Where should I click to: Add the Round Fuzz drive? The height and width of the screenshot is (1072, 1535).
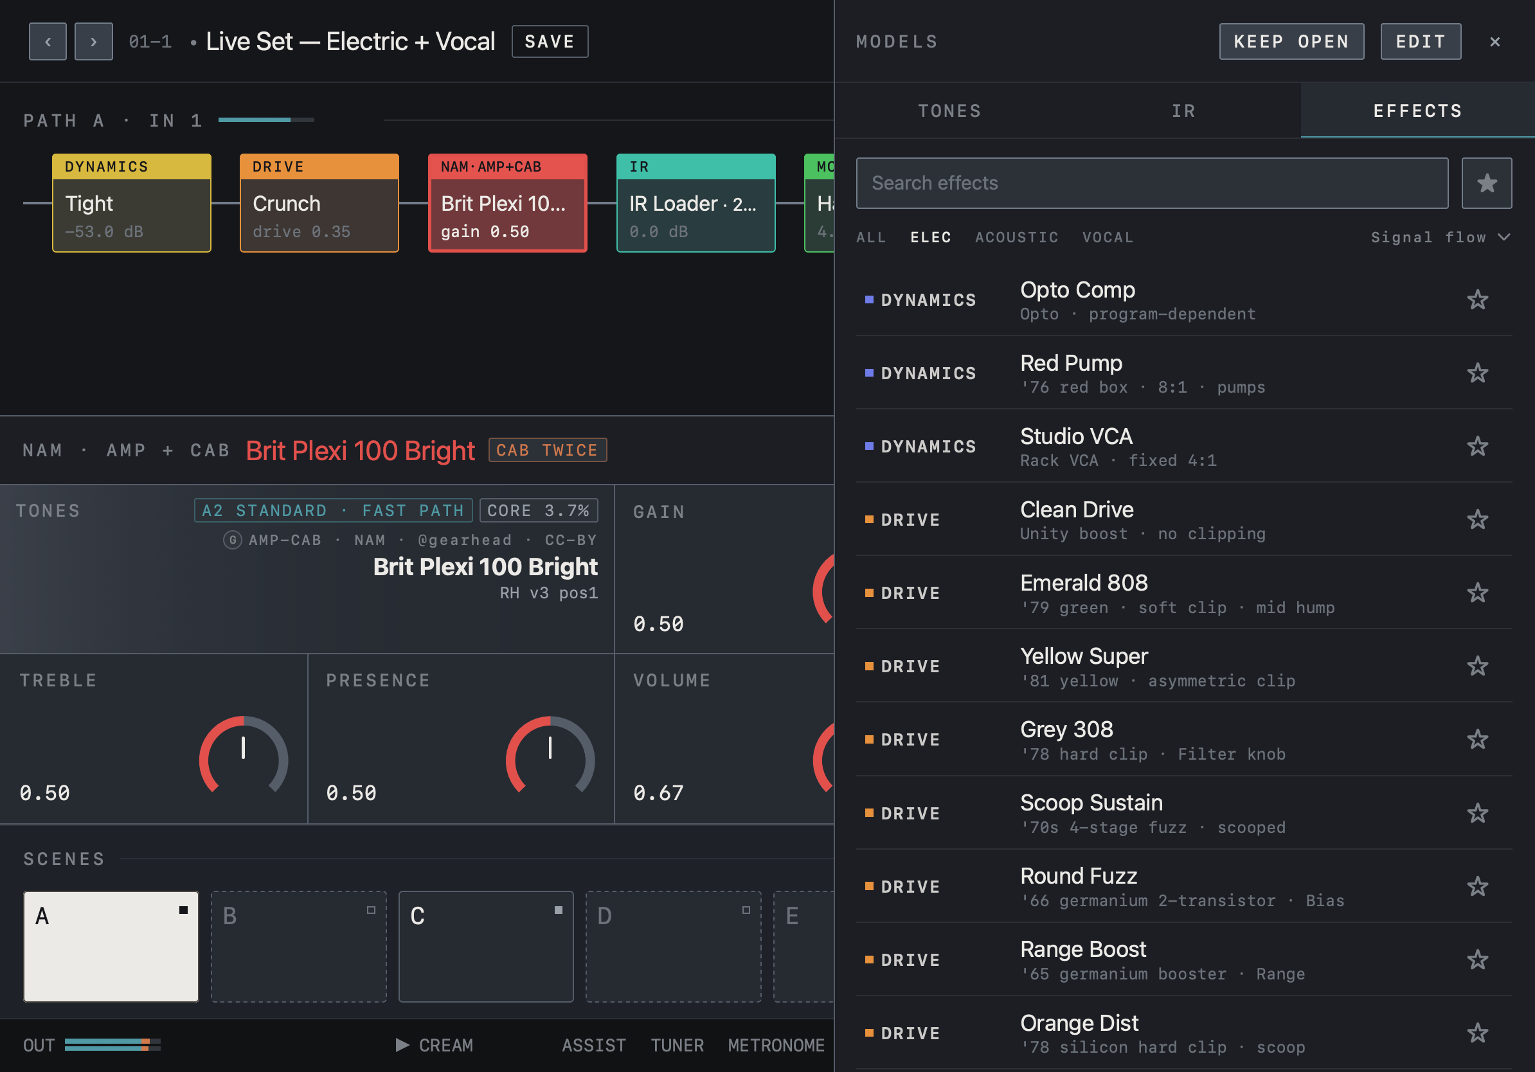(1184, 886)
